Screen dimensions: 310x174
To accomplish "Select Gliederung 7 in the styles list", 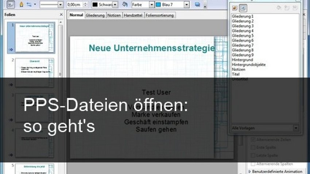I will tap(243, 45).
